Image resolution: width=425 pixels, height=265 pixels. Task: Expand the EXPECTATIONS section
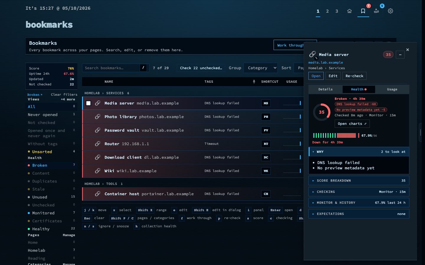pos(359,214)
